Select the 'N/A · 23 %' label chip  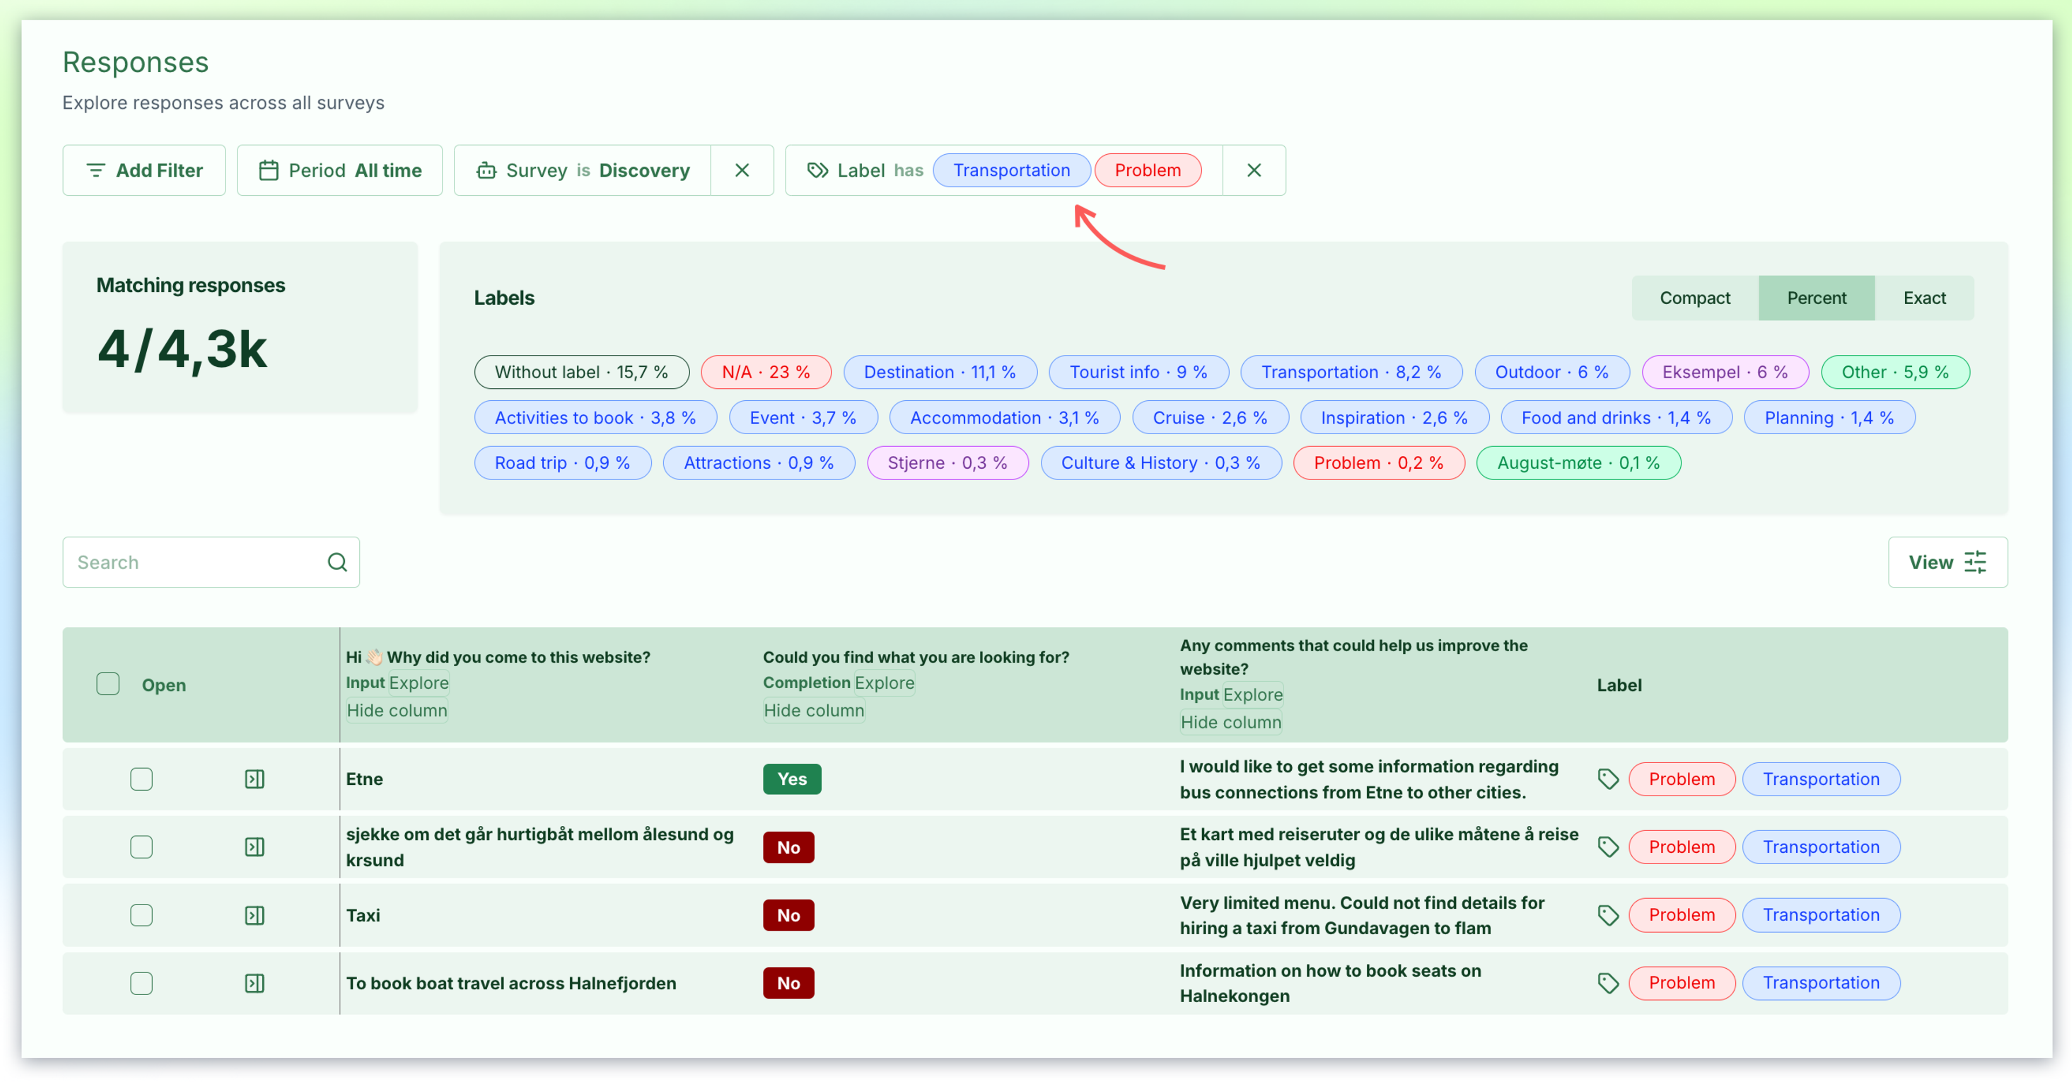pyautogui.click(x=766, y=372)
